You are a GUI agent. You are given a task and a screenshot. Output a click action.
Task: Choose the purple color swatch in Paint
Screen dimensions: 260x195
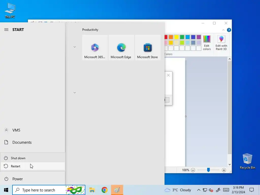pyautogui.click(x=199, y=37)
